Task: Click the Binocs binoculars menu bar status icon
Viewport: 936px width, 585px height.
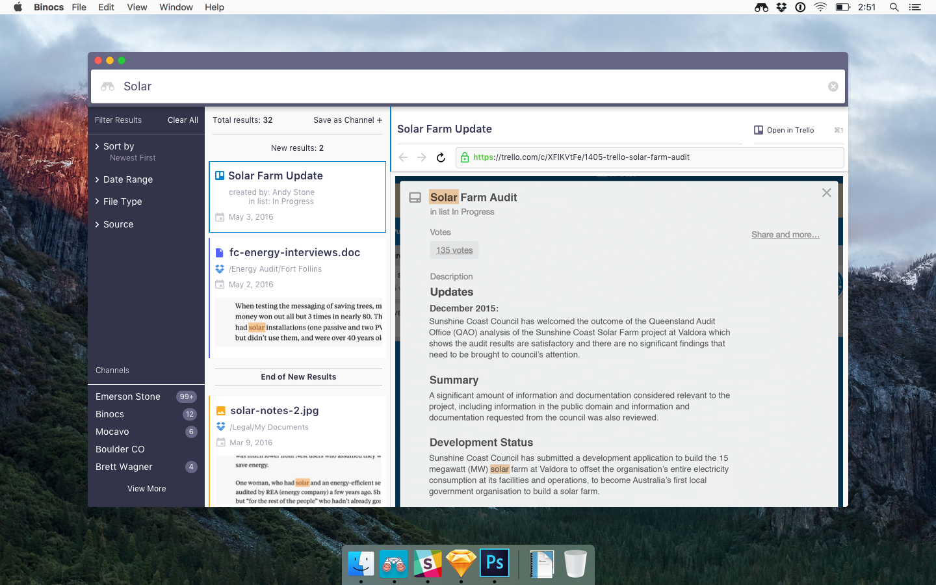Action: coord(761,7)
